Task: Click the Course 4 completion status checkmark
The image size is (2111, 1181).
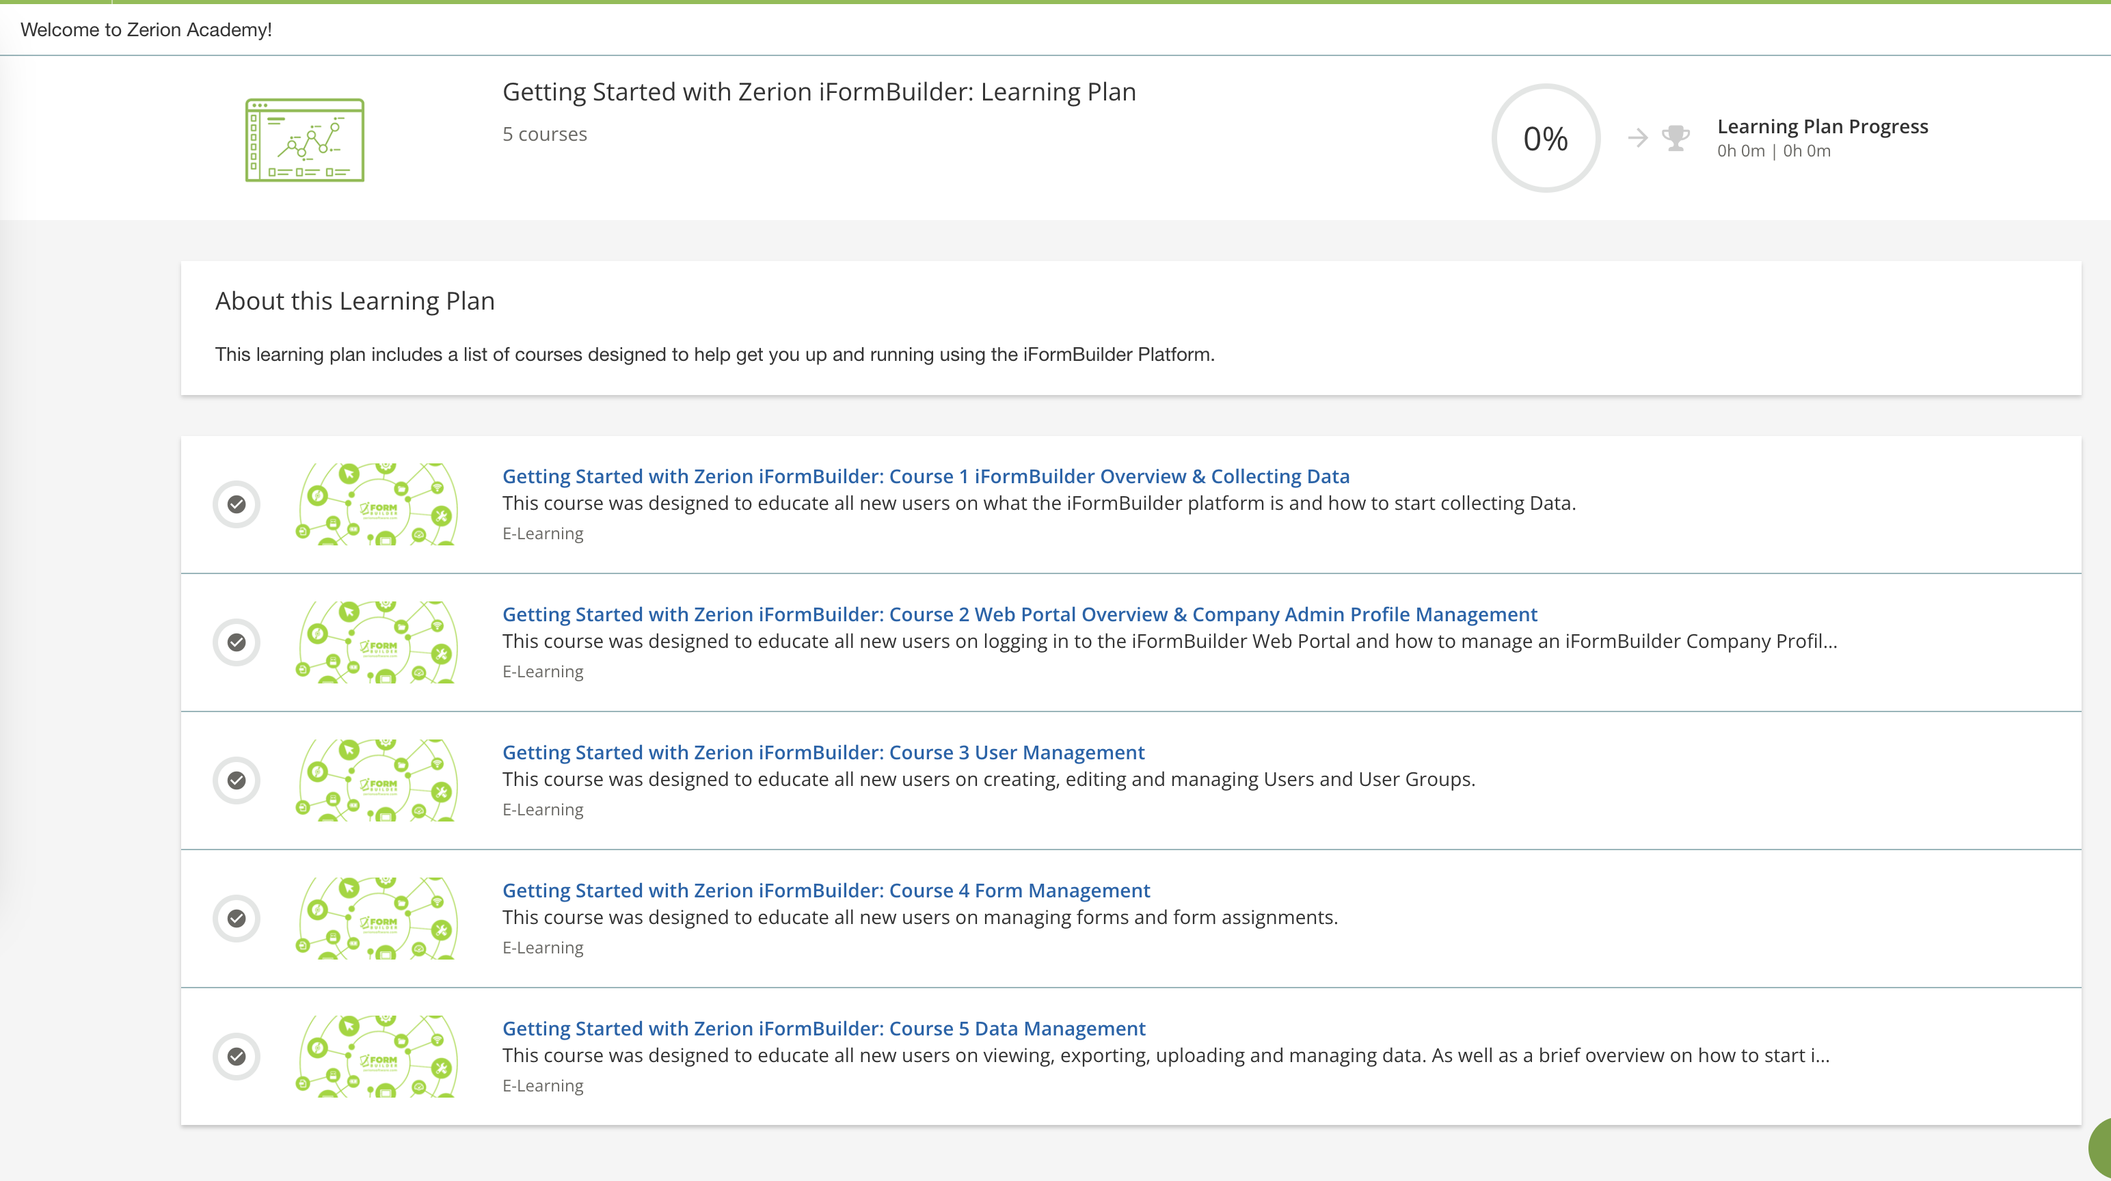Action: click(237, 918)
